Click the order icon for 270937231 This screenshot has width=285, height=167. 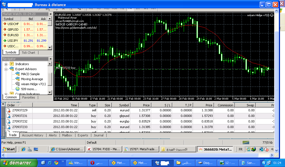pyautogui.click(x=8, y=116)
